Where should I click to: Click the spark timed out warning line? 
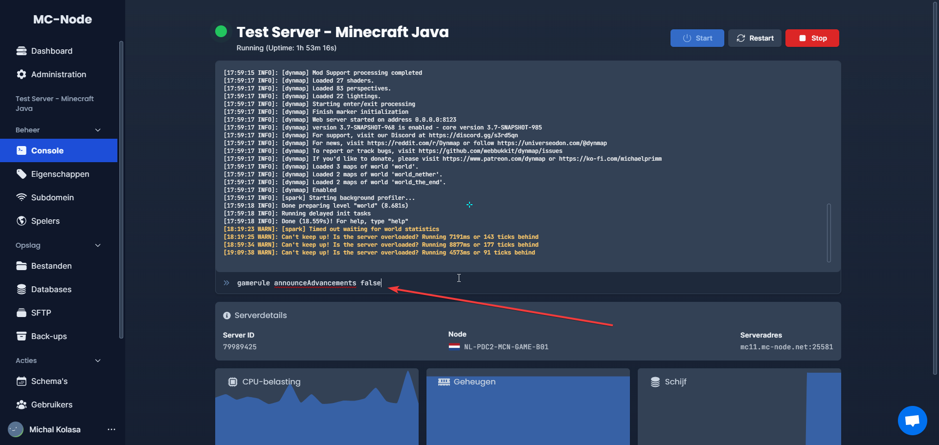tap(332, 229)
